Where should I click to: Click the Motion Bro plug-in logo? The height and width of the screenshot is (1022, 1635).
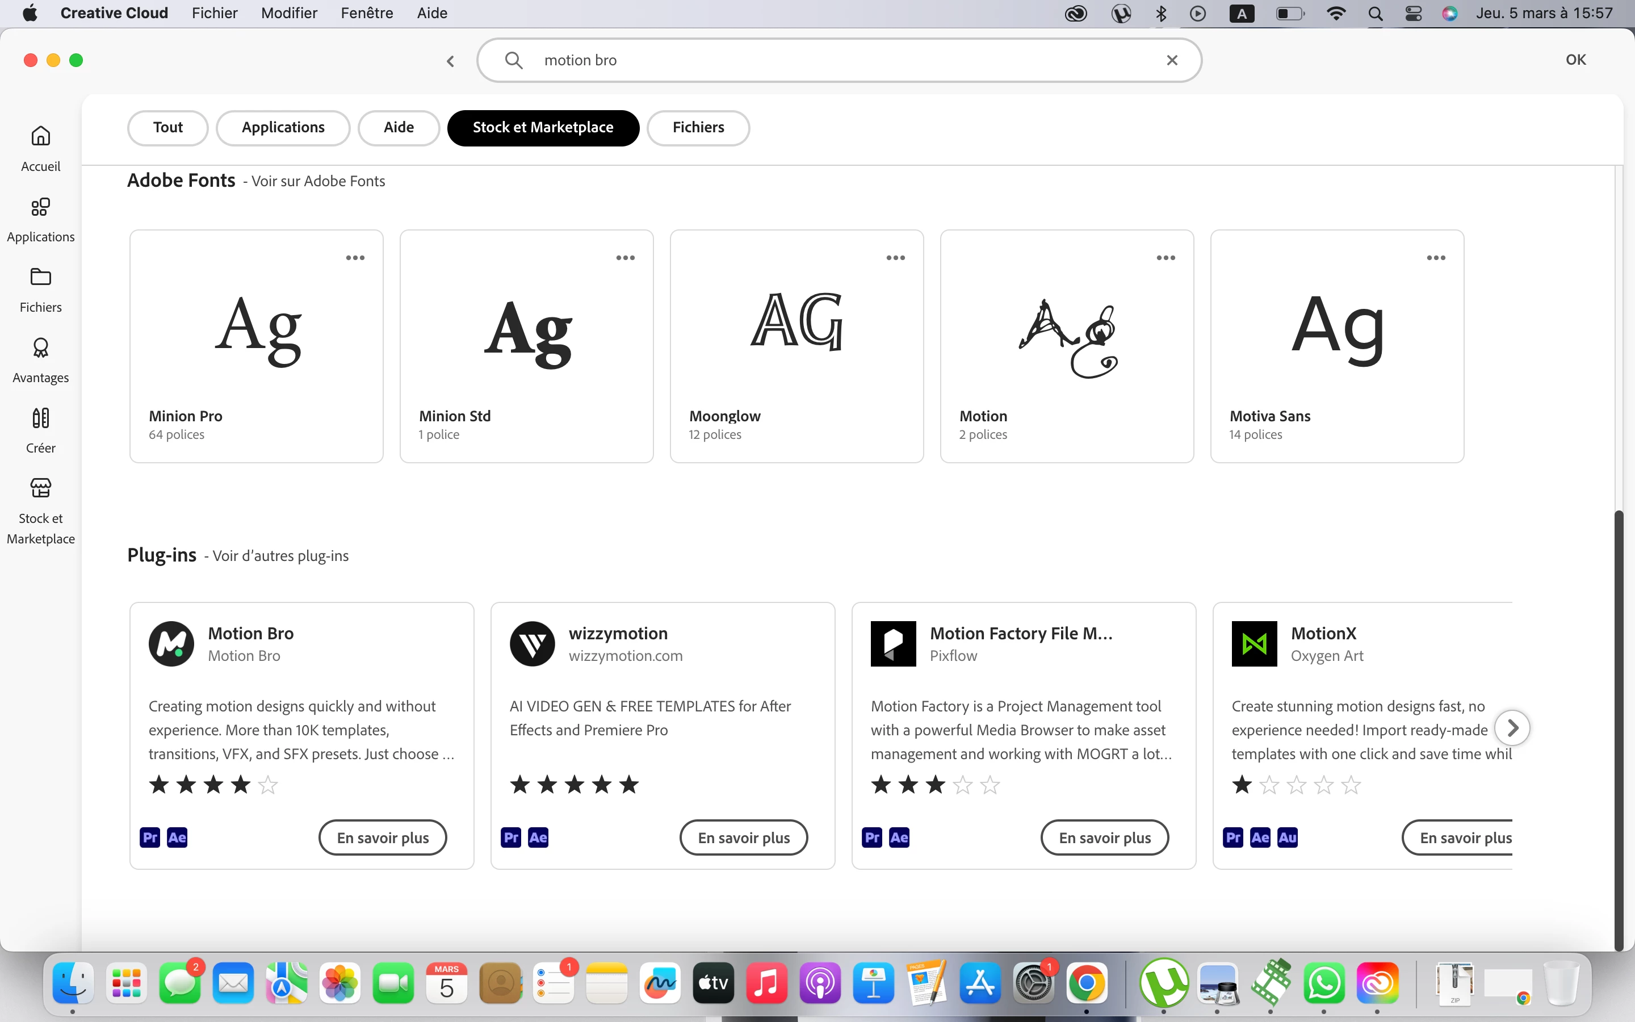tap(171, 643)
